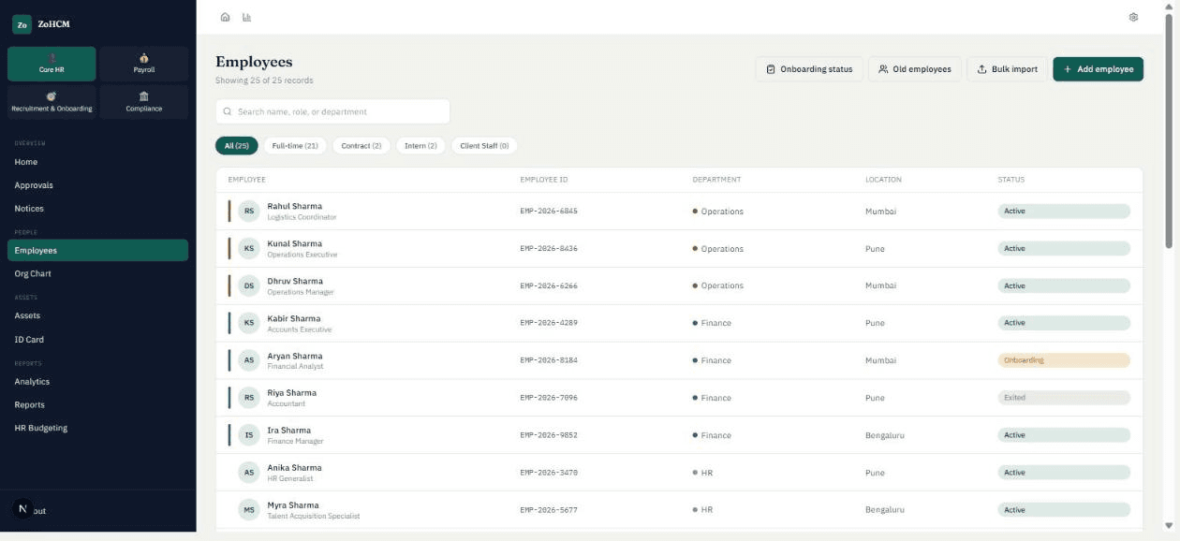Screen dimensions: 1180x541
Task: Click the home icon in top bar
Action: (x=225, y=17)
